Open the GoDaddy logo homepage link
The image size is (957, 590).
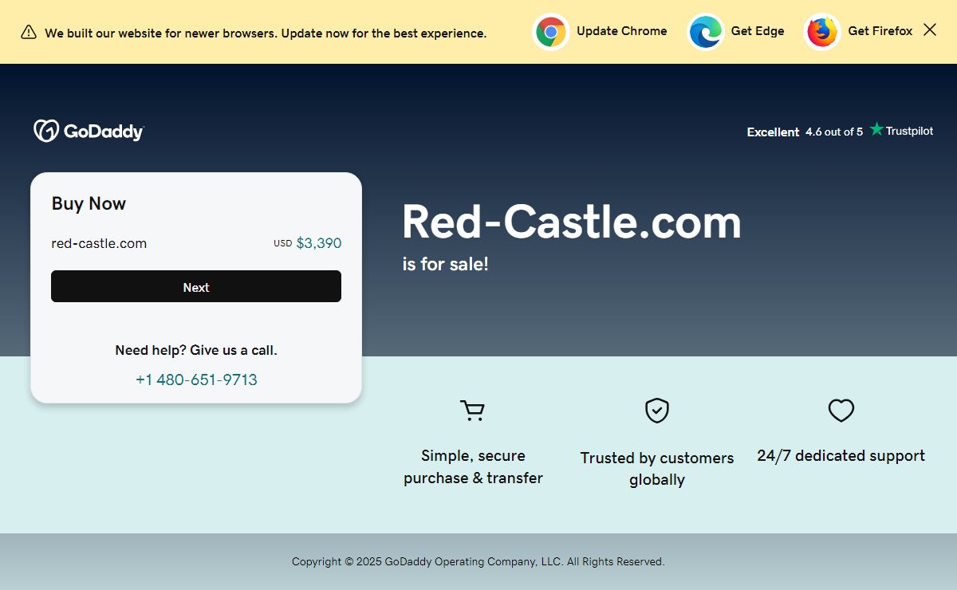[x=89, y=131]
